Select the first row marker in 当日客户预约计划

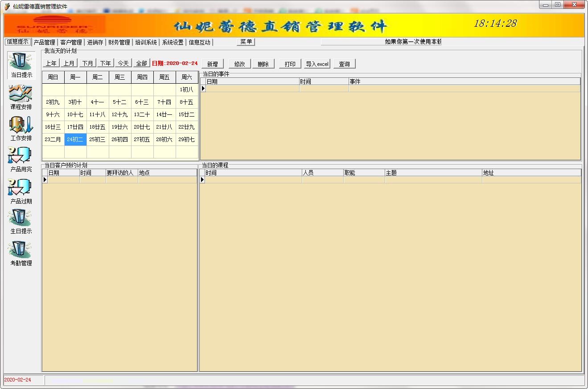tap(45, 180)
